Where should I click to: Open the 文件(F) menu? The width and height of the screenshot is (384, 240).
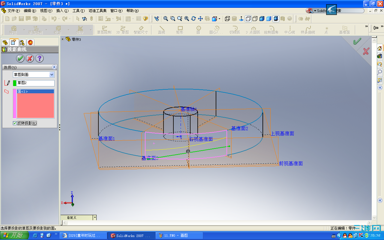pos(13,10)
